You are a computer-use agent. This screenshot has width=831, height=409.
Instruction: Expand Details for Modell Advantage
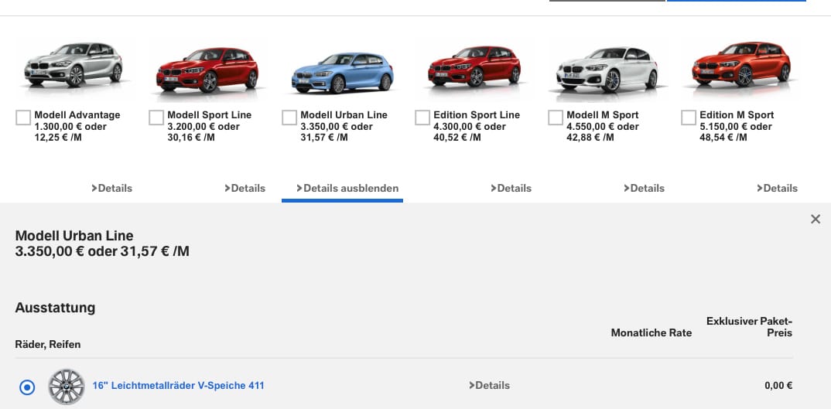click(112, 188)
